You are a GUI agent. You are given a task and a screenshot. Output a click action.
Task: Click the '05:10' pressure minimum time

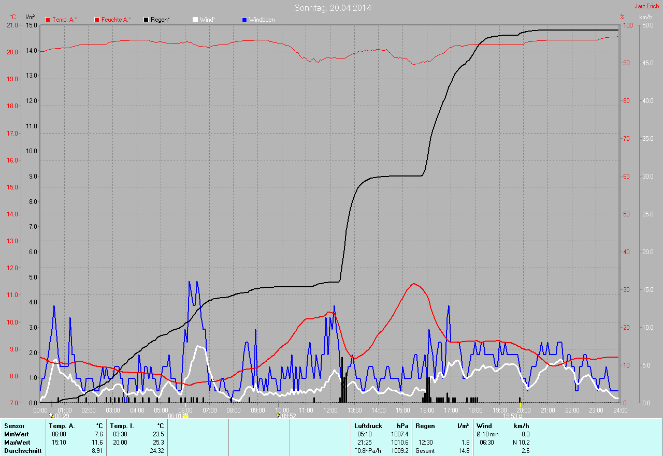pos(365,434)
